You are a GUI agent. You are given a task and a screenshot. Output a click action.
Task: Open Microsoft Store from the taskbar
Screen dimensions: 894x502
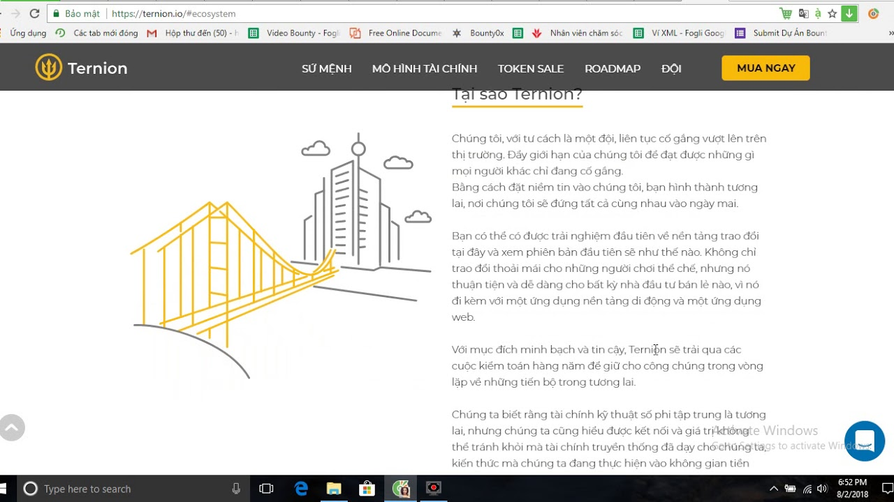pos(367,489)
